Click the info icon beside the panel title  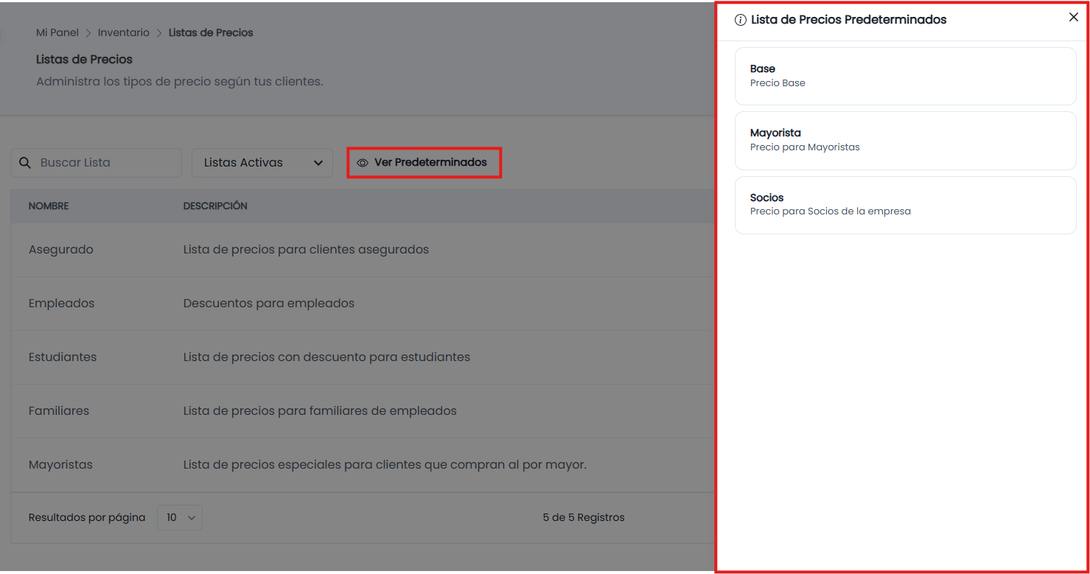741,21
